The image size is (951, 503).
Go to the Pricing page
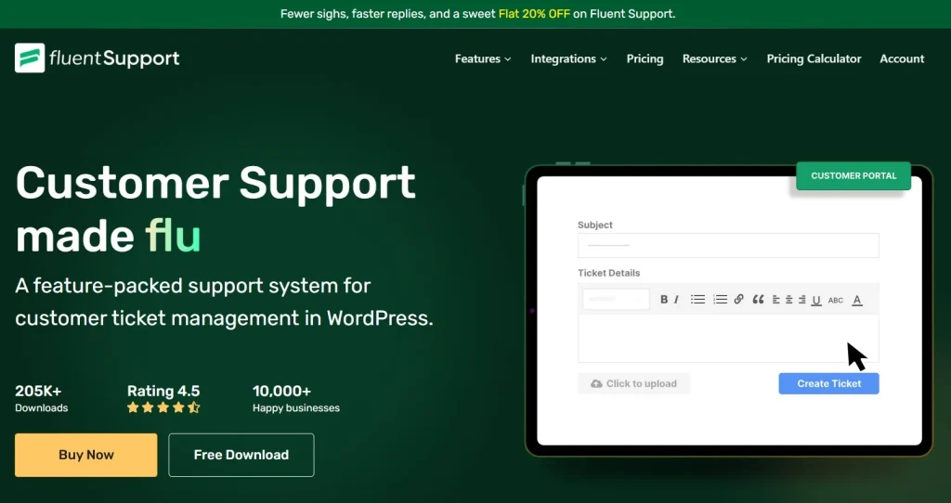[645, 58]
